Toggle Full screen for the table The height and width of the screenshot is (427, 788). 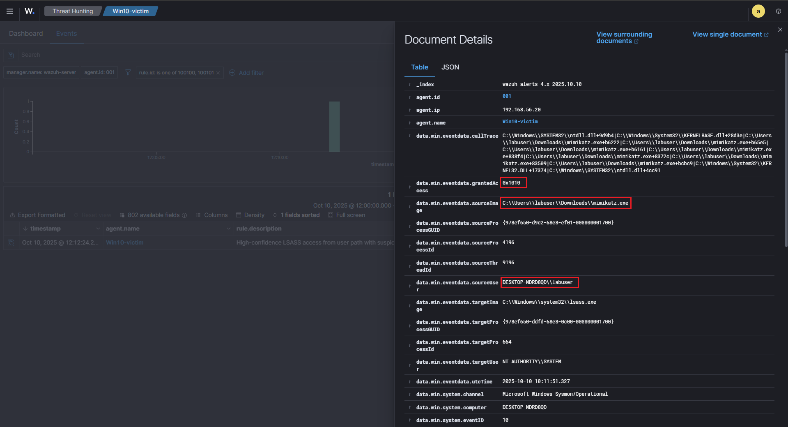point(346,215)
